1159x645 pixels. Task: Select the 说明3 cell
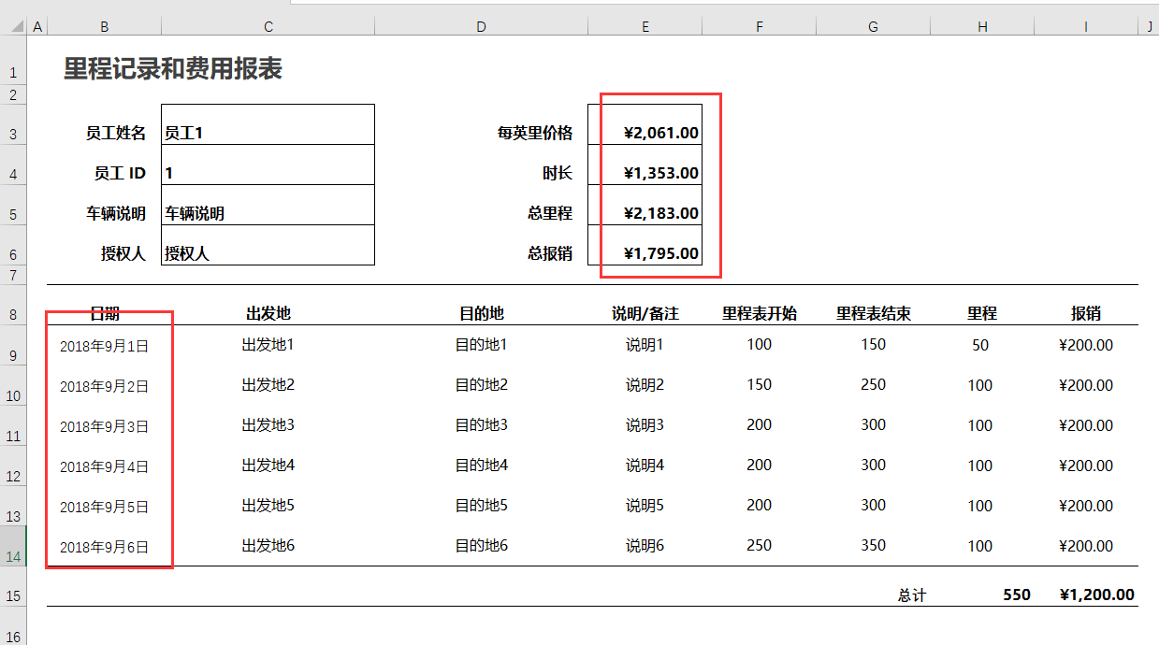[645, 425]
